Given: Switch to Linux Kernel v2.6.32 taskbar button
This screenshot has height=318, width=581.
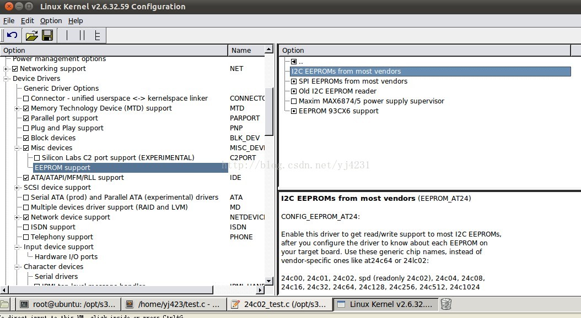Looking at the screenshot, I should 385,304.
